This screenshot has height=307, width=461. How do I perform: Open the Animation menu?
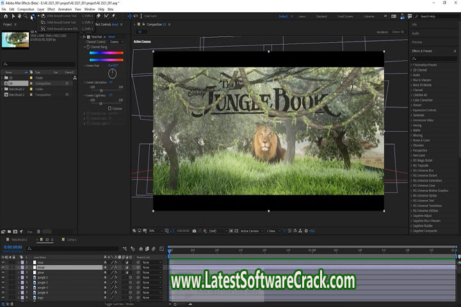(x=65, y=10)
